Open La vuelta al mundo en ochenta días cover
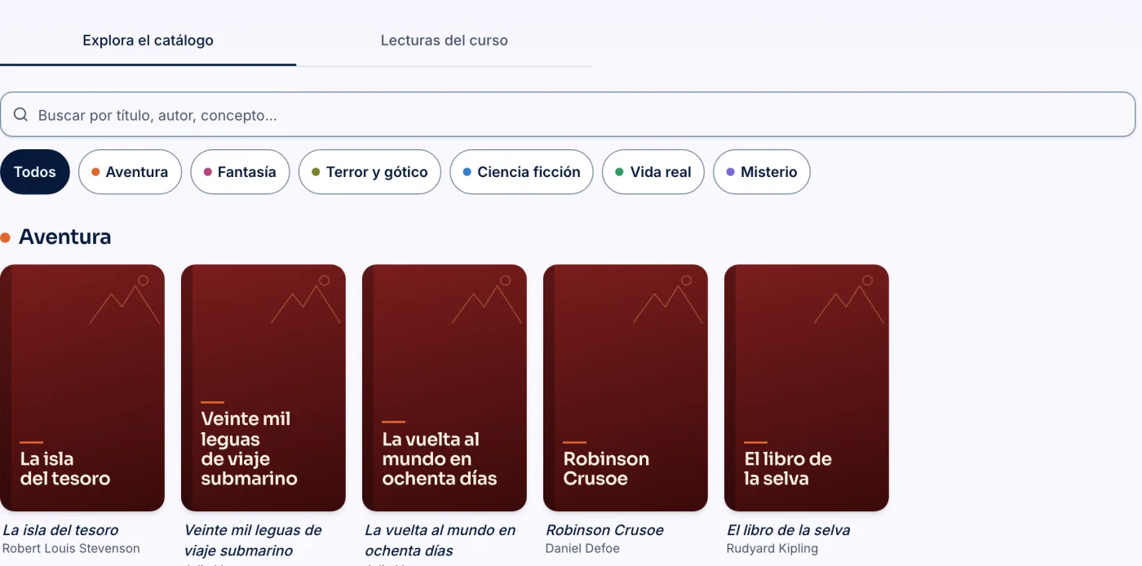This screenshot has width=1142, height=566. click(445, 388)
